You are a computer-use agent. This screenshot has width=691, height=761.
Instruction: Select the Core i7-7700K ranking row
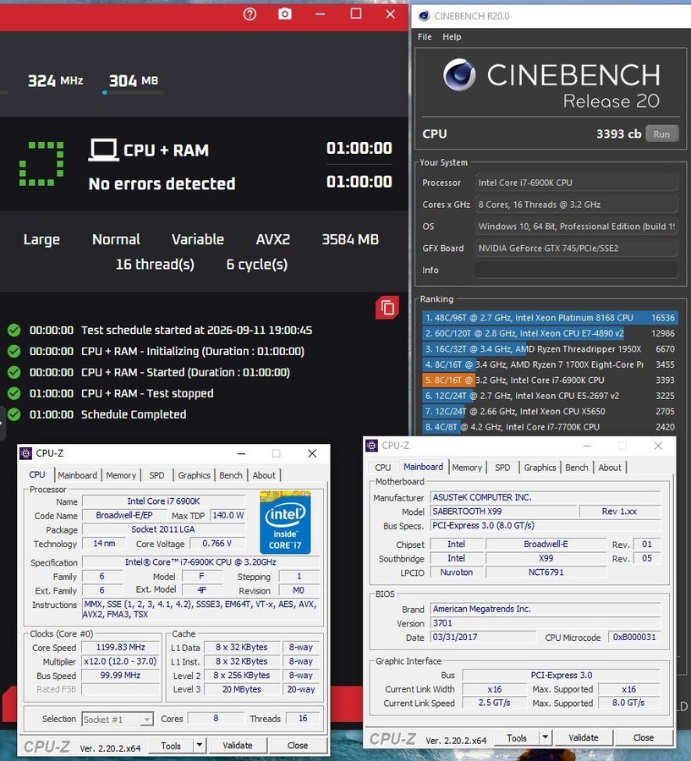pyautogui.click(x=549, y=427)
